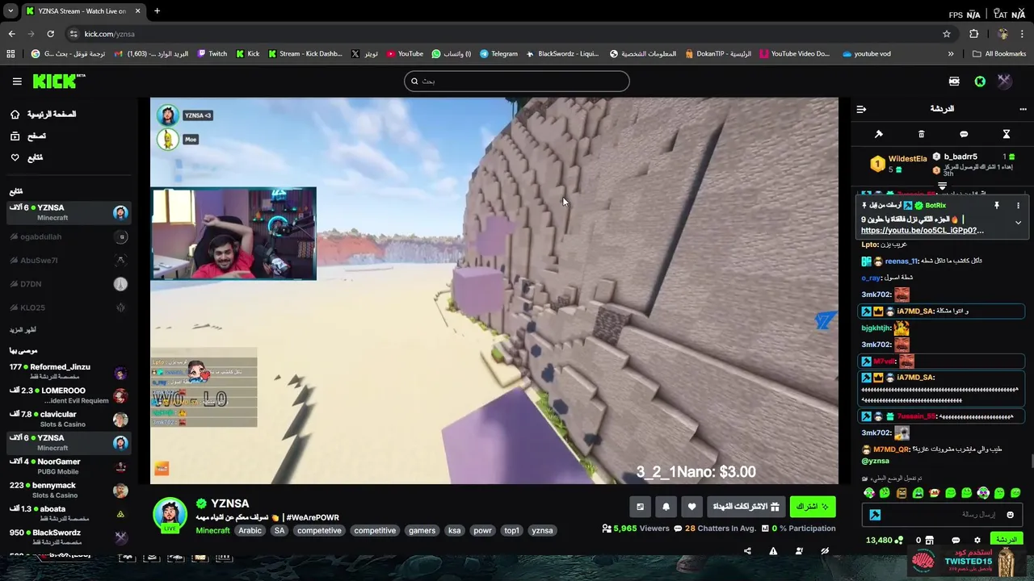Image resolution: width=1034 pixels, height=581 pixels.
Task: Toggle stream notifications bell
Action: [666, 507]
